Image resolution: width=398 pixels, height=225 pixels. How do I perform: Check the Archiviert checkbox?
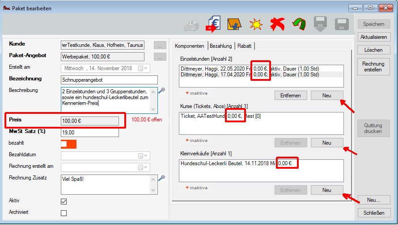(x=64, y=212)
